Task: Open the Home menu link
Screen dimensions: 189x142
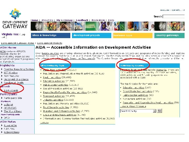Action: 34,20
